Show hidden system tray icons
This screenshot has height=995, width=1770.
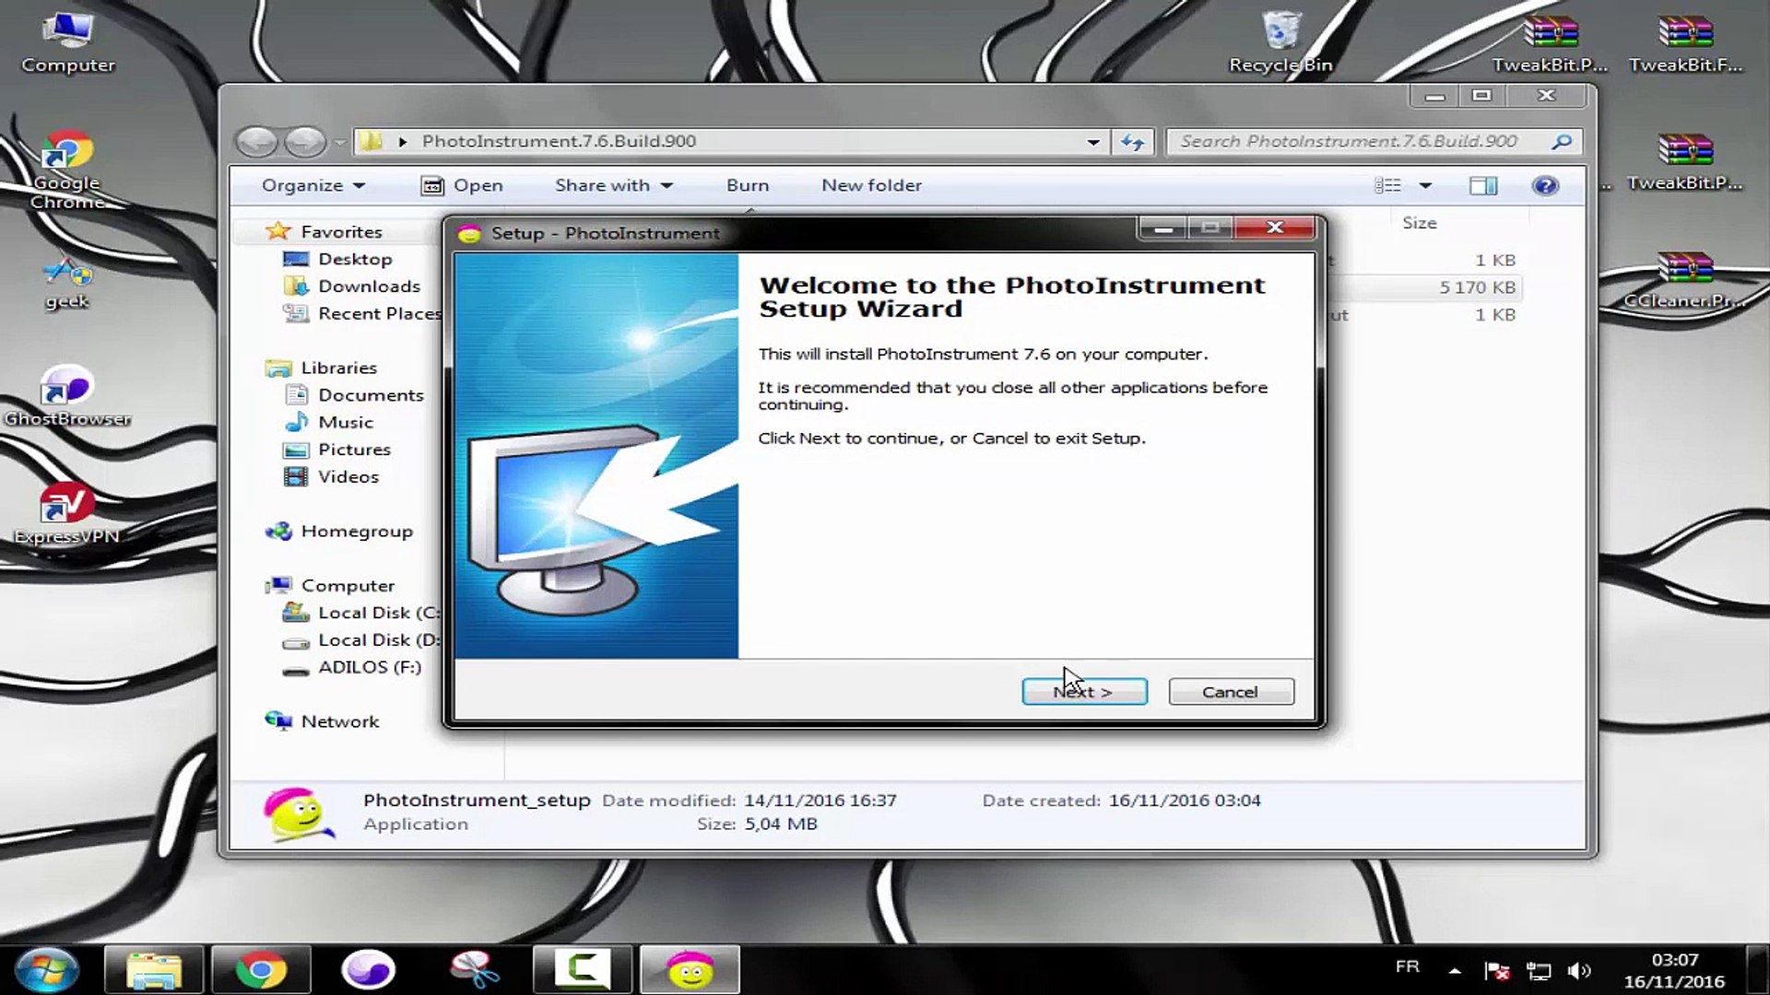[1455, 970]
